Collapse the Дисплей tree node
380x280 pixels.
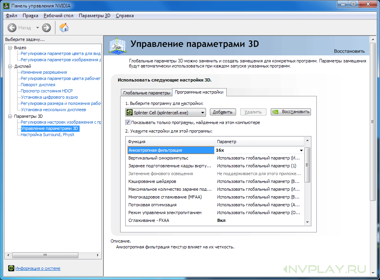(x=10, y=66)
